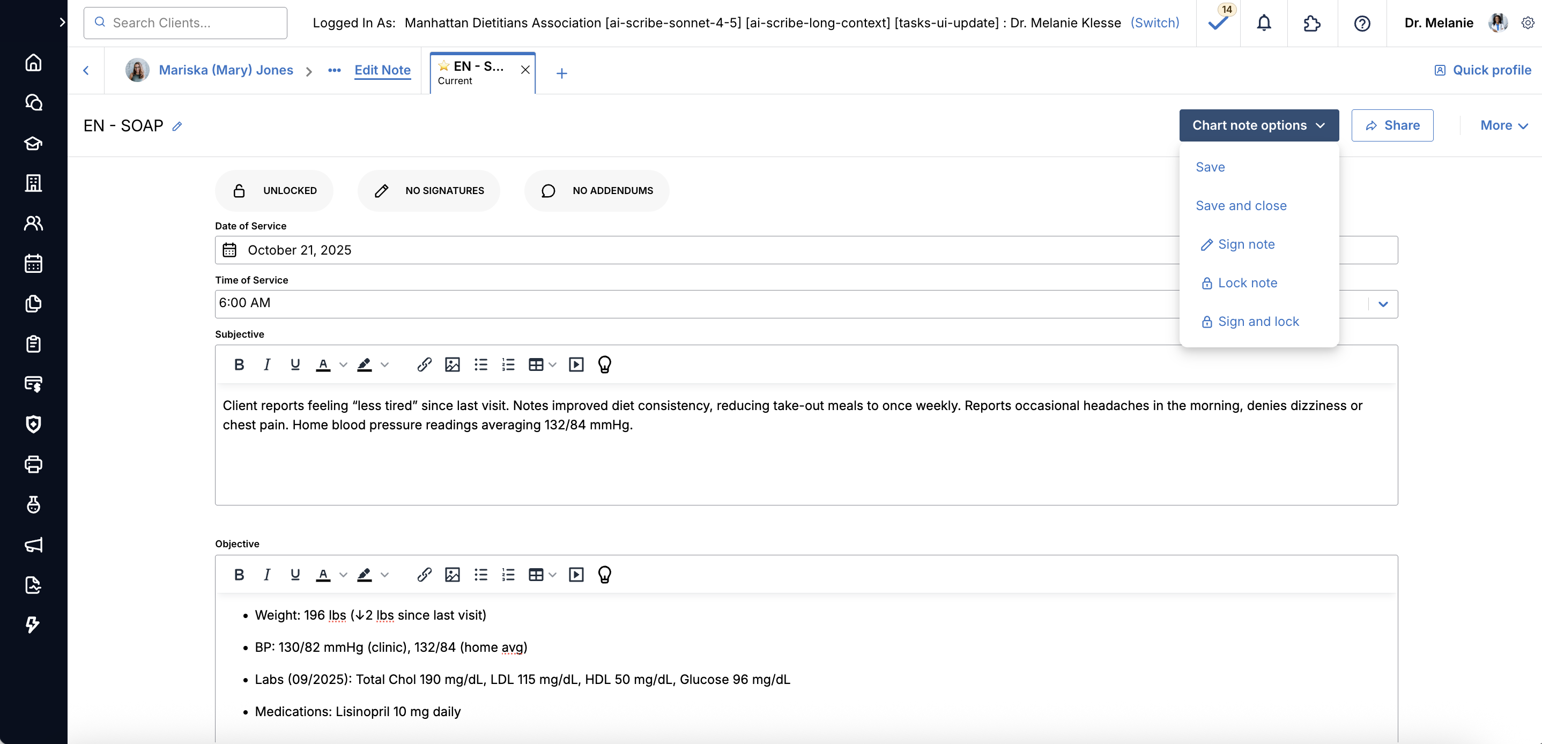Viewport: 1542px width, 744px height.
Task: Click the help question mark icon
Action: (x=1362, y=24)
